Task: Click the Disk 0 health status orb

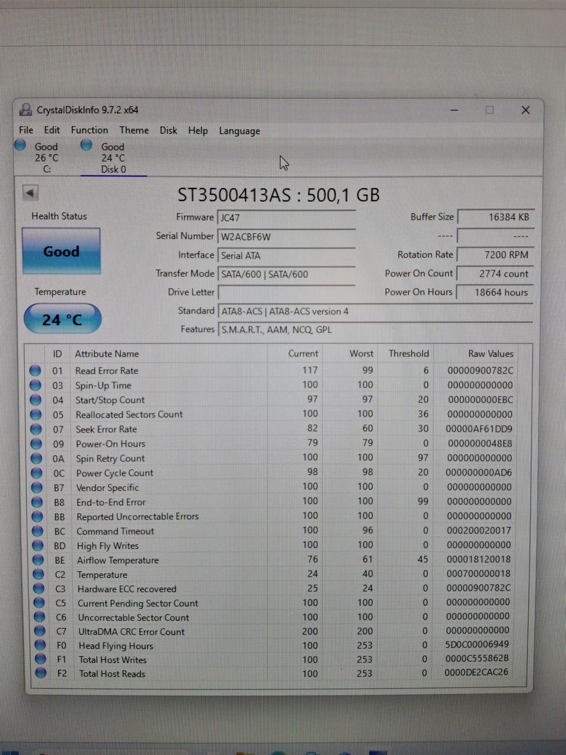Action: [87, 145]
